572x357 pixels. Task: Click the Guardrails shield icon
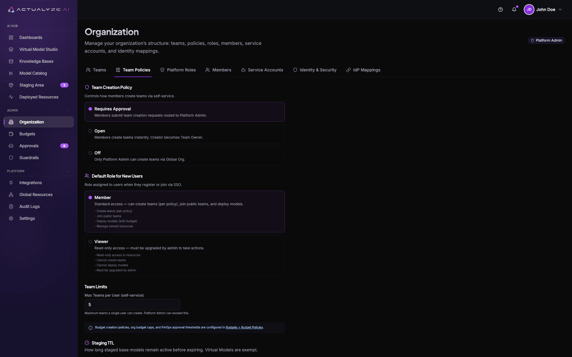(11, 158)
